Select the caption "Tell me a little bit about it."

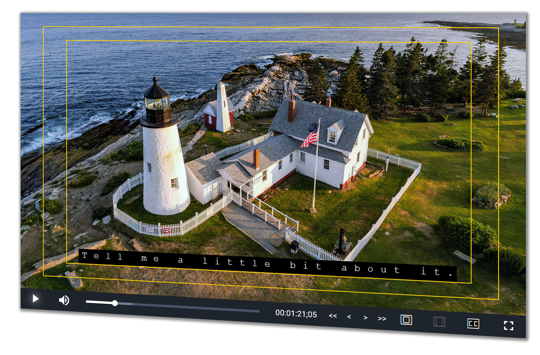coord(268,264)
